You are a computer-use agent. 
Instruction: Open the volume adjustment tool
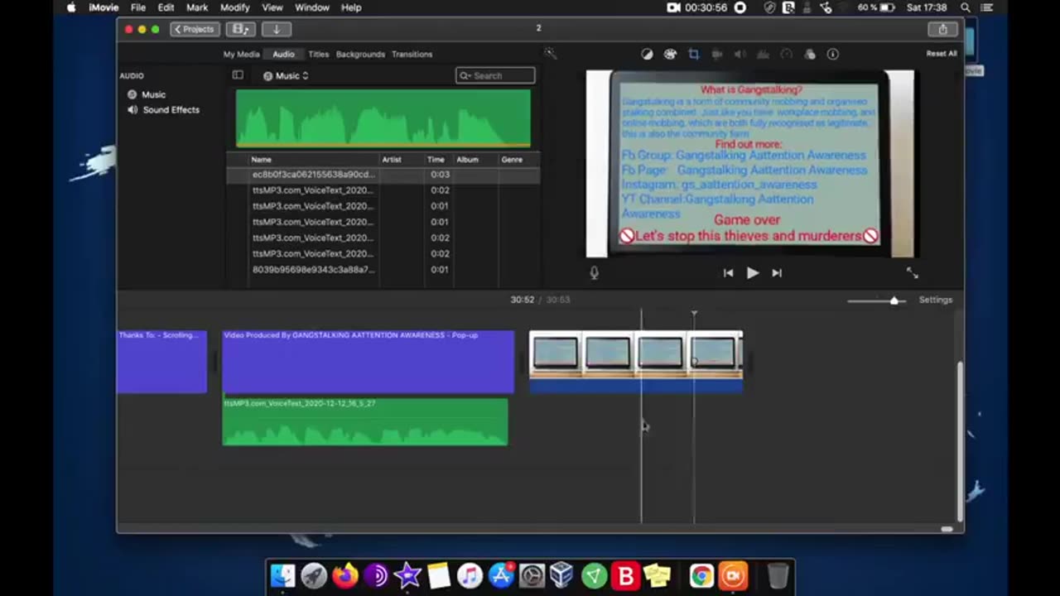740,54
